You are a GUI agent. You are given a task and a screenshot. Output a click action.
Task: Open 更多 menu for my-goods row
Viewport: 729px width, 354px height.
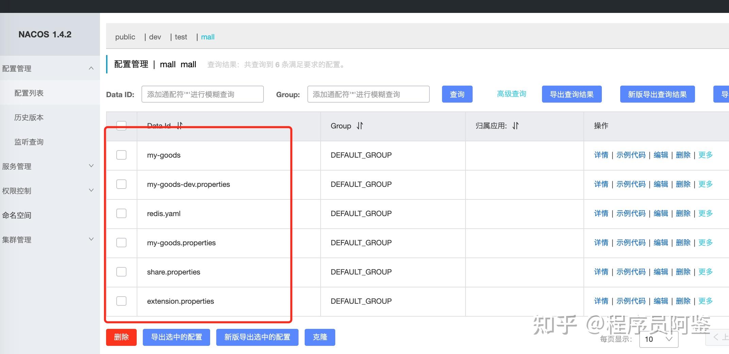[706, 155]
